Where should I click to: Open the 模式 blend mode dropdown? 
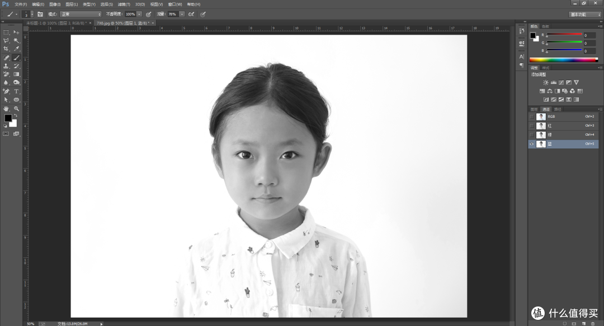pyautogui.click(x=81, y=14)
